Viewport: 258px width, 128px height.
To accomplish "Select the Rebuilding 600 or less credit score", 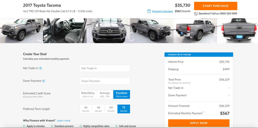I will click(88, 95).
